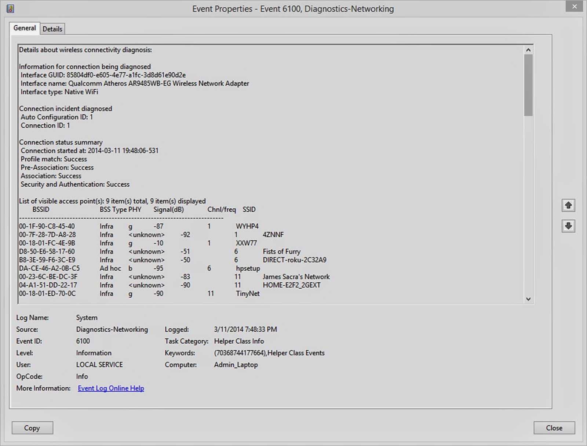Click the TinyNet SSID entry

click(248, 294)
